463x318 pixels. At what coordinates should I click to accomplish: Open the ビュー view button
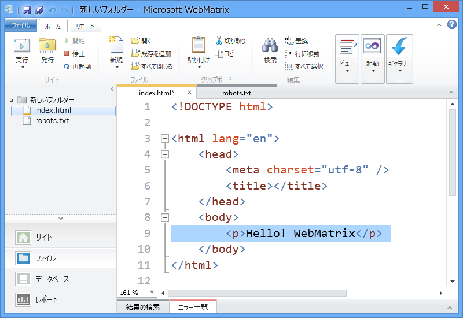[x=347, y=59]
